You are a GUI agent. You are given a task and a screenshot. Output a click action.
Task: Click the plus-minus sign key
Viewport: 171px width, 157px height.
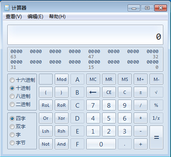(141, 92)
